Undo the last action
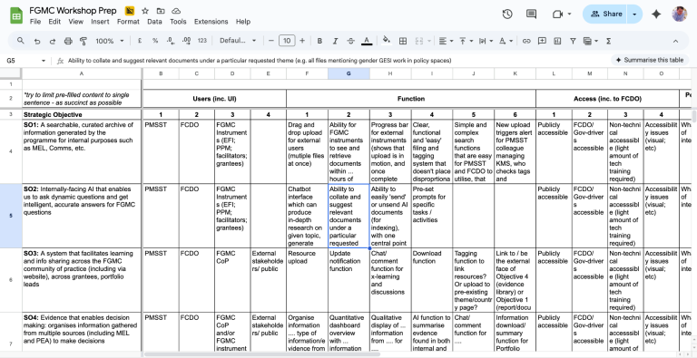The width and height of the screenshot is (697, 358). pos(37,41)
